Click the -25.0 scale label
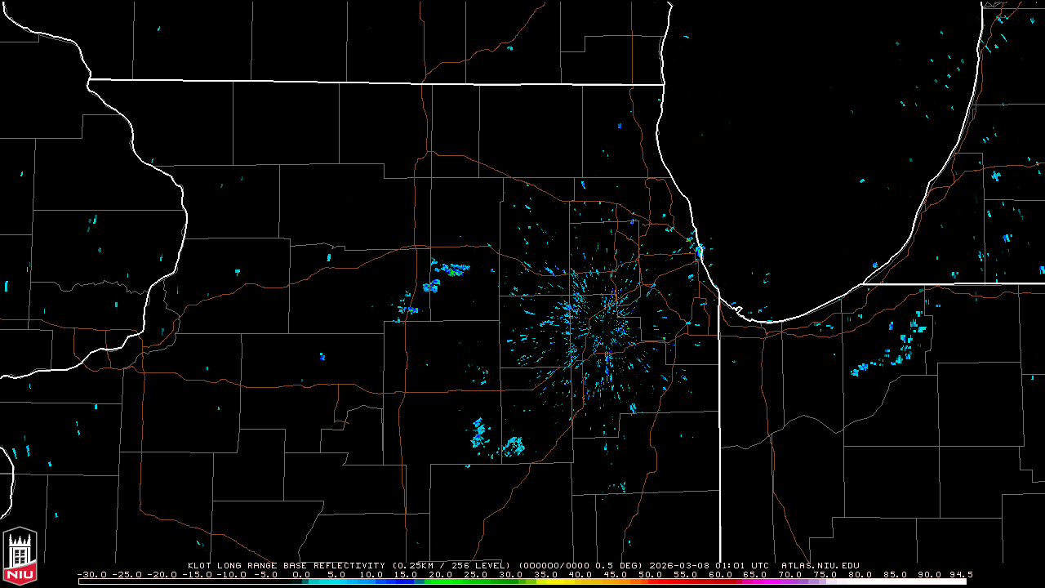 coord(127,575)
